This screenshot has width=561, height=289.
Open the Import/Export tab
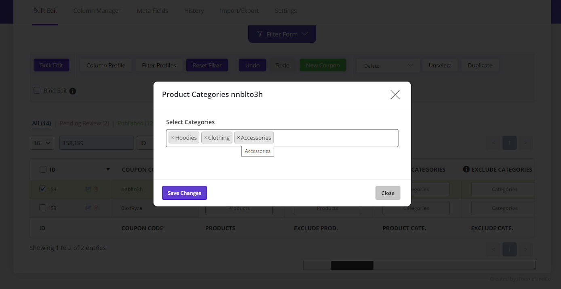(239, 11)
